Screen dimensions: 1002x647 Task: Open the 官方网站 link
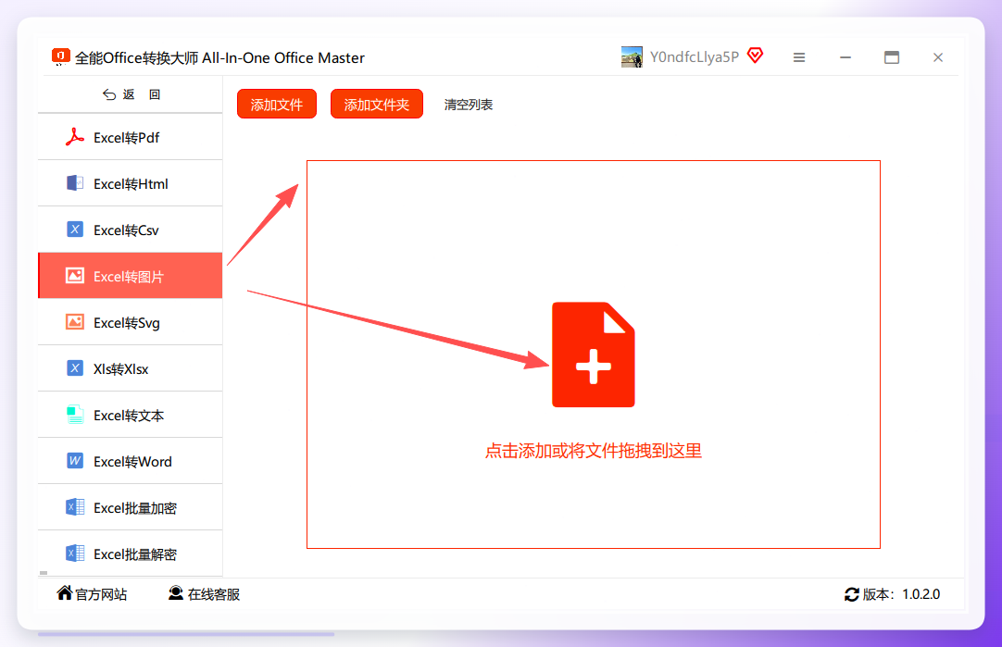click(x=101, y=594)
